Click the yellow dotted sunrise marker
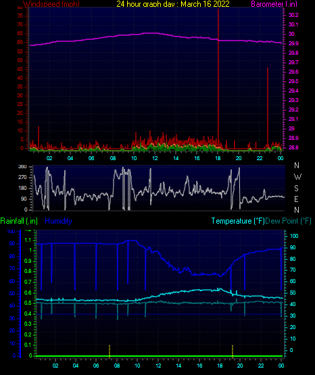Viewport: 315px width, 375px height. (x=110, y=351)
